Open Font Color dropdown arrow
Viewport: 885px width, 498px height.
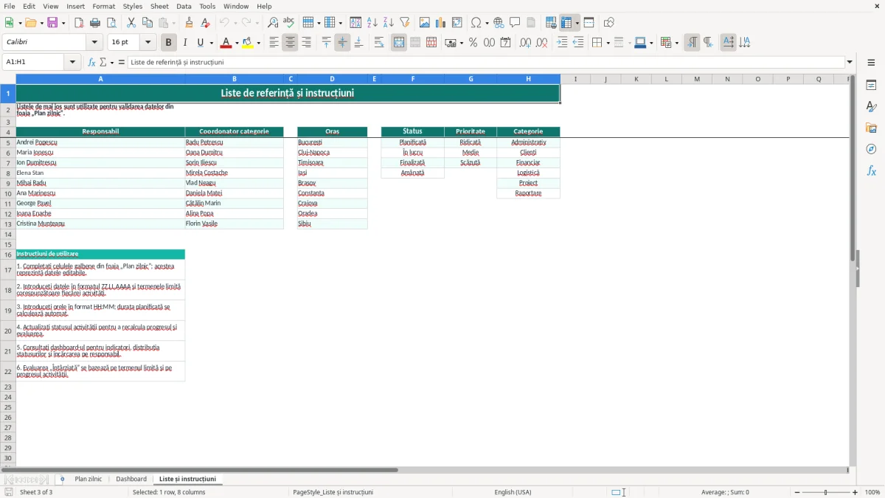tap(237, 43)
